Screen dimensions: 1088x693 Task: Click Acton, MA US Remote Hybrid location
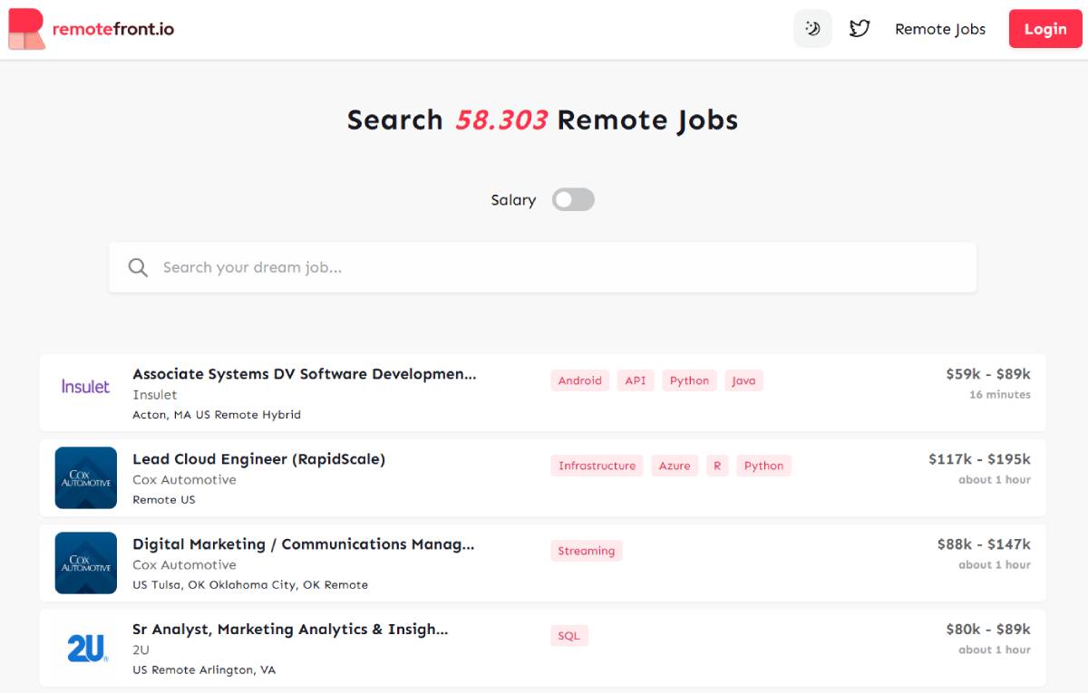coord(217,415)
